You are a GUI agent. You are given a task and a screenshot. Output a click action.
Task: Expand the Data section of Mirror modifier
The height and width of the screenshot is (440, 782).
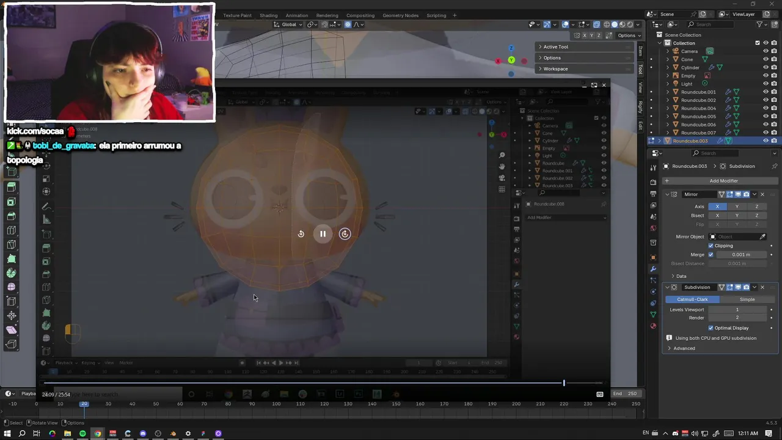[x=678, y=276]
